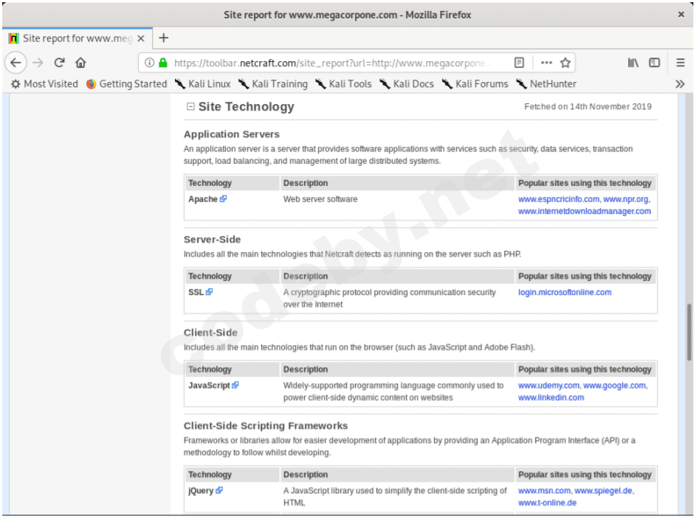
Task: Open login.microsoftonline.com link
Action: tap(565, 293)
